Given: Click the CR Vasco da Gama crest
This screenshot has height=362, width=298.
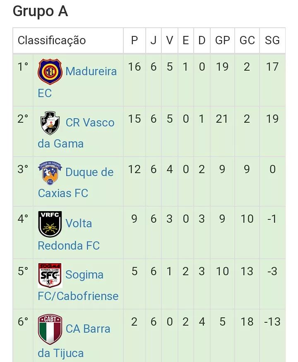Looking at the screenshot, I should click(x=50, y=123).
